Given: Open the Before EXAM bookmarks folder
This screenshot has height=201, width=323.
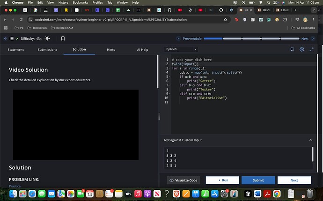Looking at the screenshot, I should (x=62, y=28).
